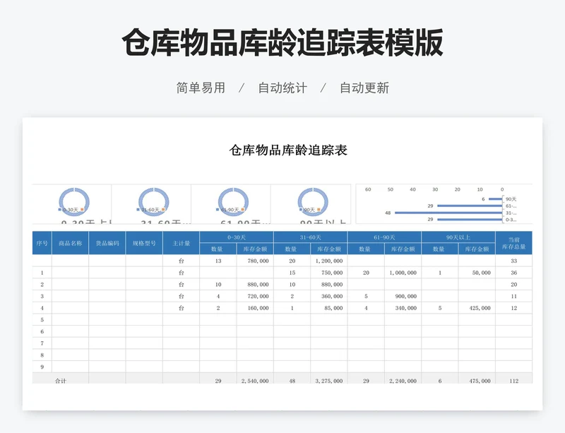Select the cell containing 900,000

[403, 296]
